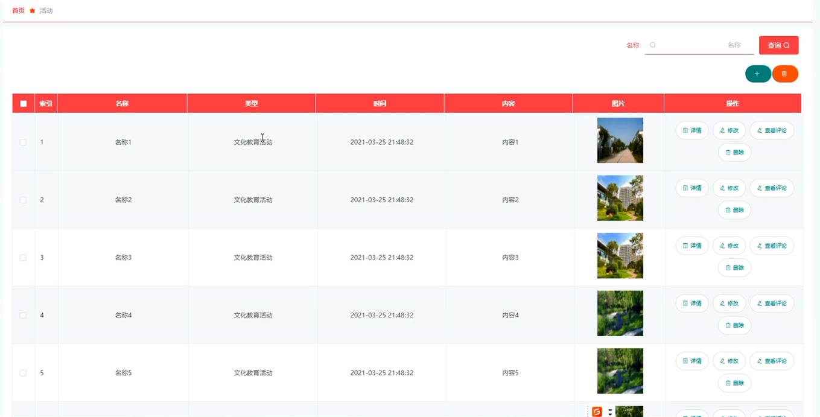
Task: Click the thumbnail image in row 名称4
Action: coord(620,313)
